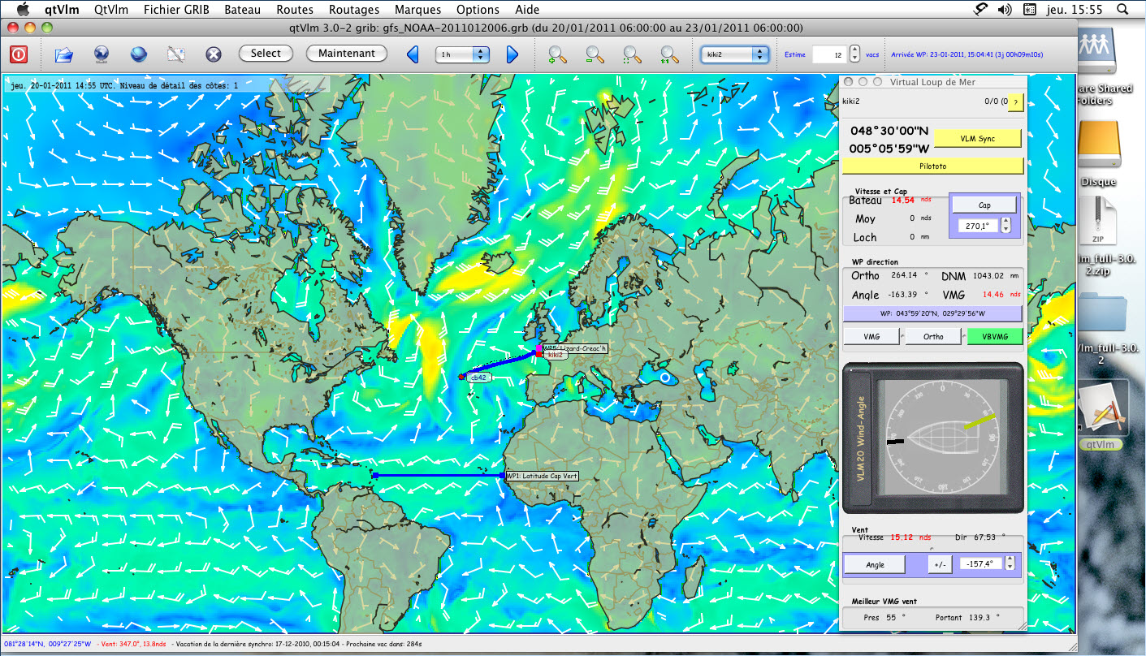Click the map selection envelope-style icon
The height and width of the screenshot is (656, 1146).
176,54
